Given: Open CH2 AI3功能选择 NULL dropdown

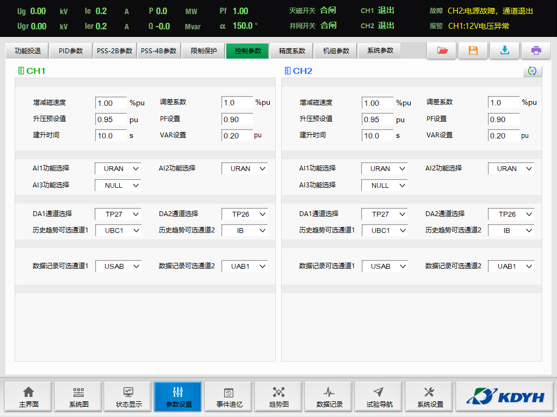Looking at the screenshot, I should pyautogui.click(x=385, y=186).
